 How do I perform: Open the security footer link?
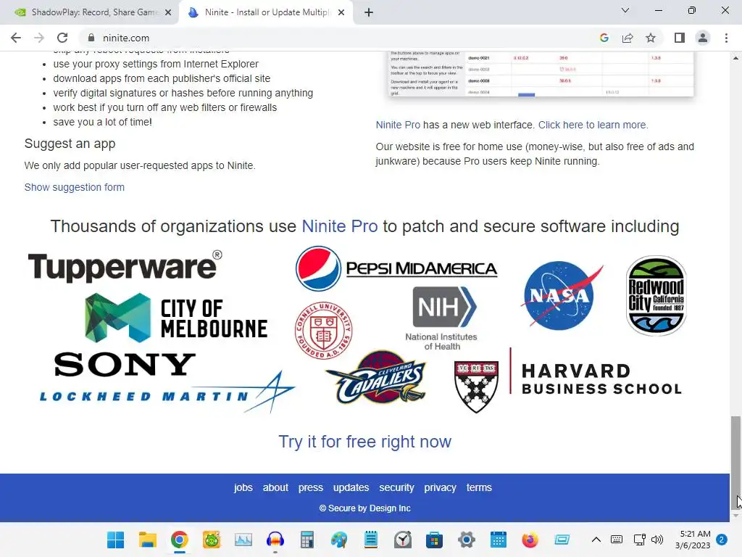tap(396, 487)
